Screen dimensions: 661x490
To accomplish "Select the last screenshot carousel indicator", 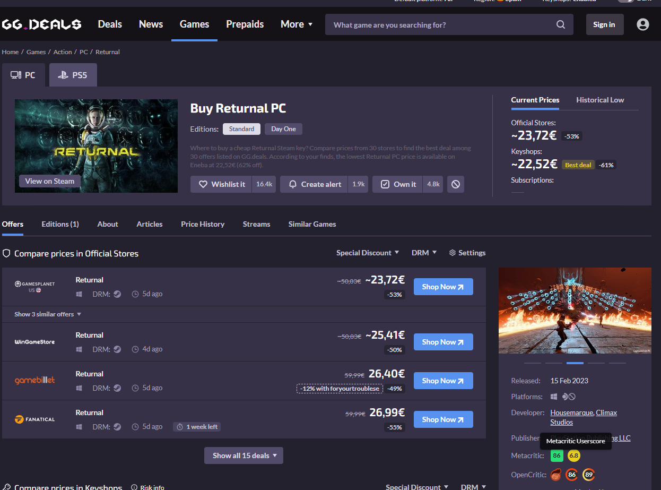I will click(x=617, y=363).
